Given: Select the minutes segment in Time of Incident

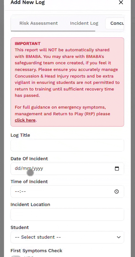Looking at the screenshot, I should coord(24,192).
